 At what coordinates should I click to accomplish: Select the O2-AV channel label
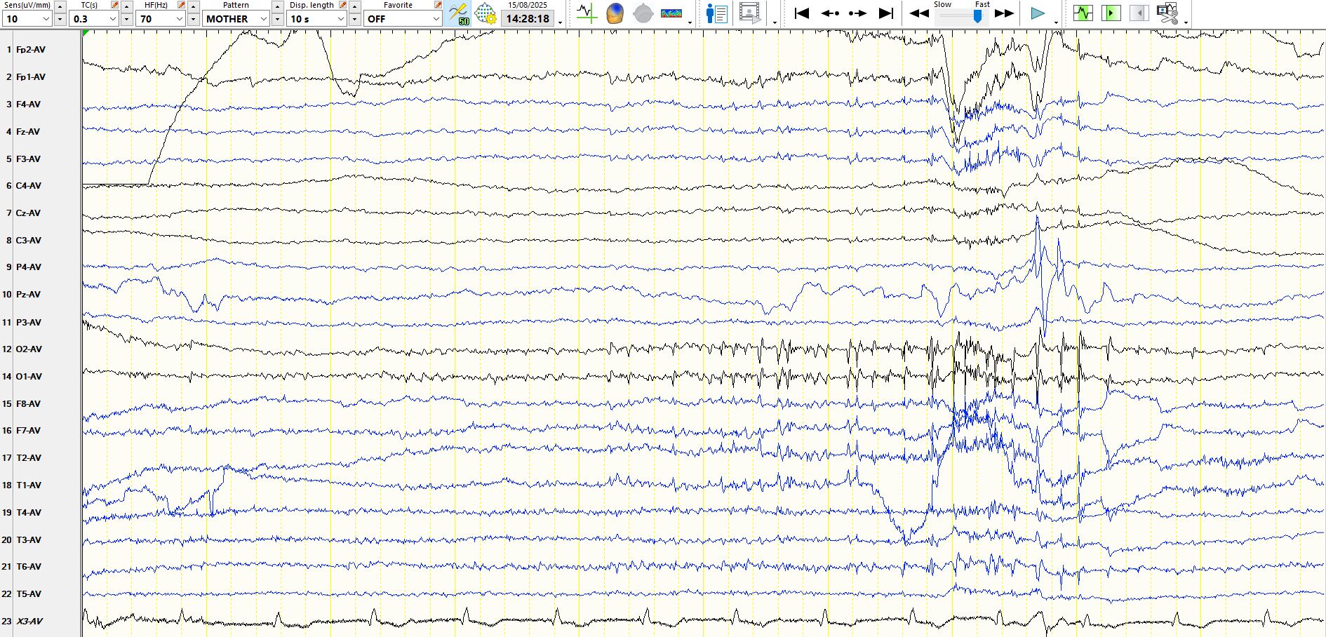(x=29, y=349)
